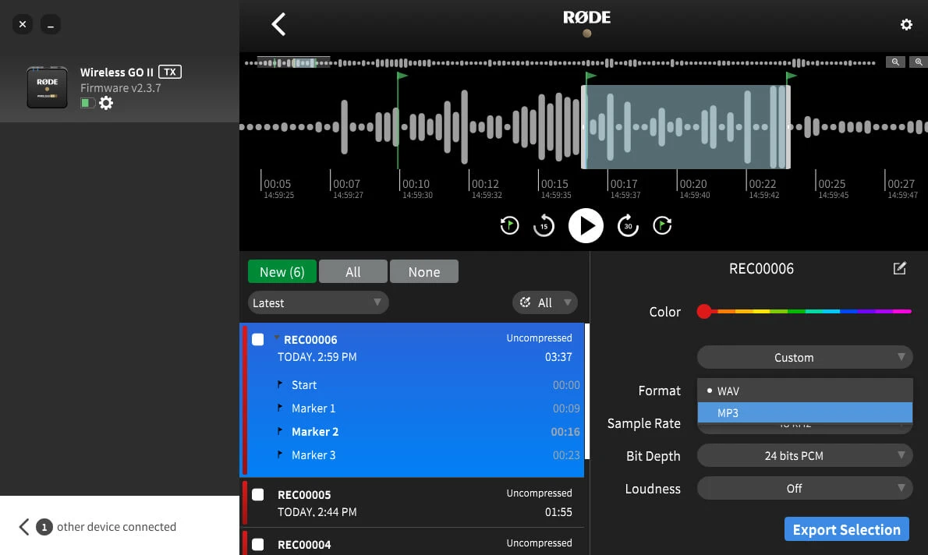Open app settings gear at top right
The image size is (928, 555).
[906, 24]
